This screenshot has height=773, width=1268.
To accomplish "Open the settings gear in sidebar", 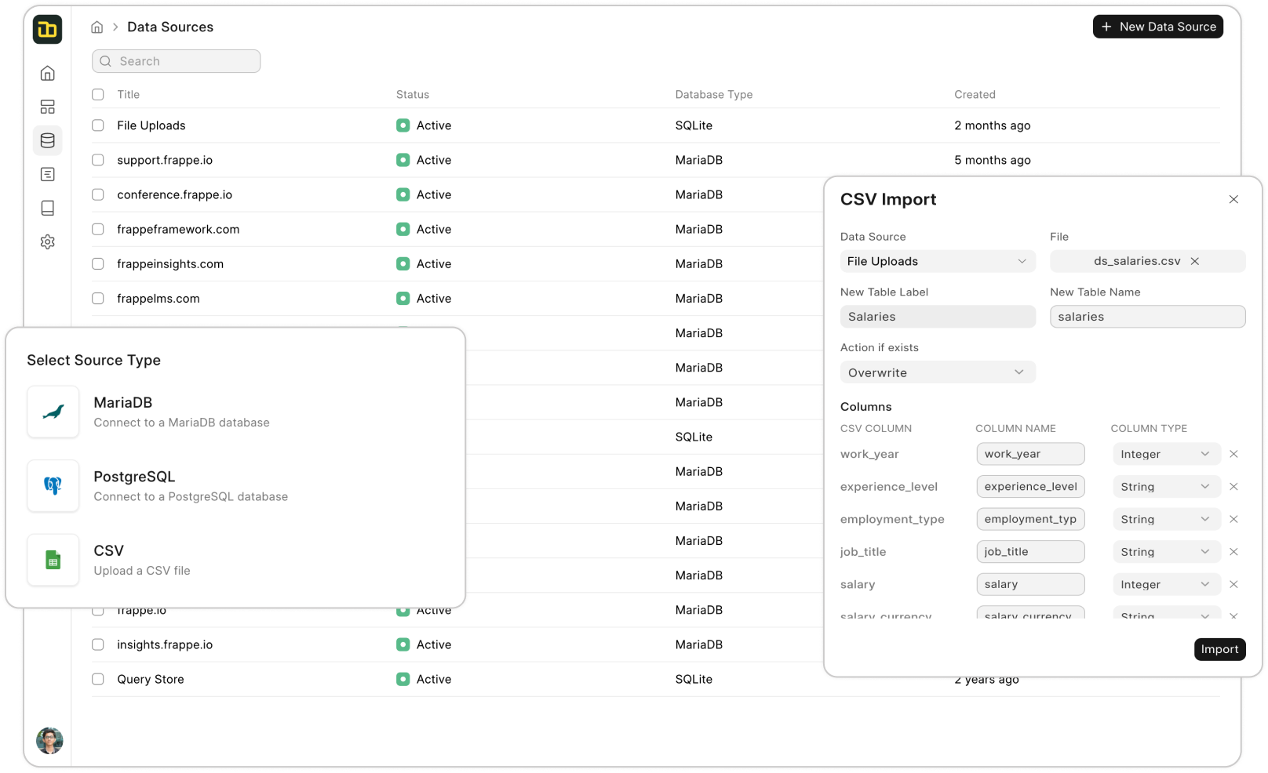I will pyautogui.click(x=48, y=241).
